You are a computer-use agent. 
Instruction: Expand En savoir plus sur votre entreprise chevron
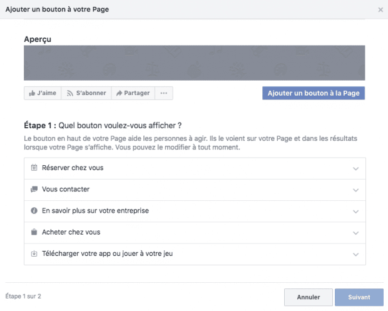[x=355, y=212]
